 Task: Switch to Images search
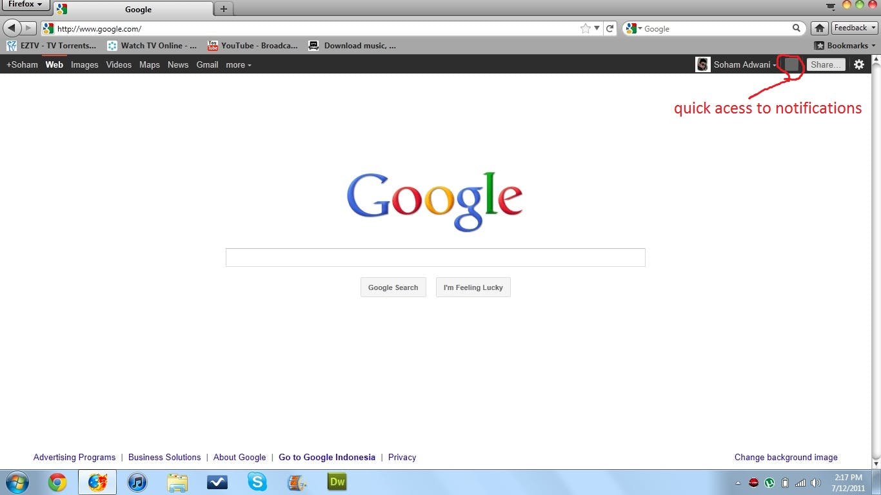pyautogui.click(x=84, y=64)
